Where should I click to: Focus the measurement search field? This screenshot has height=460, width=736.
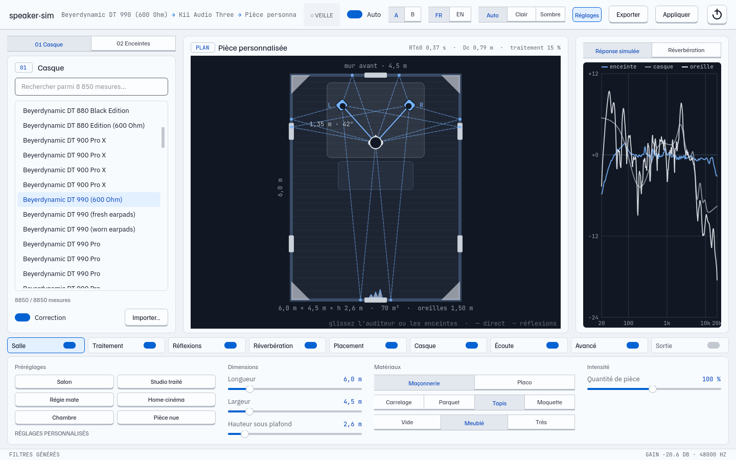pos(91,86)
